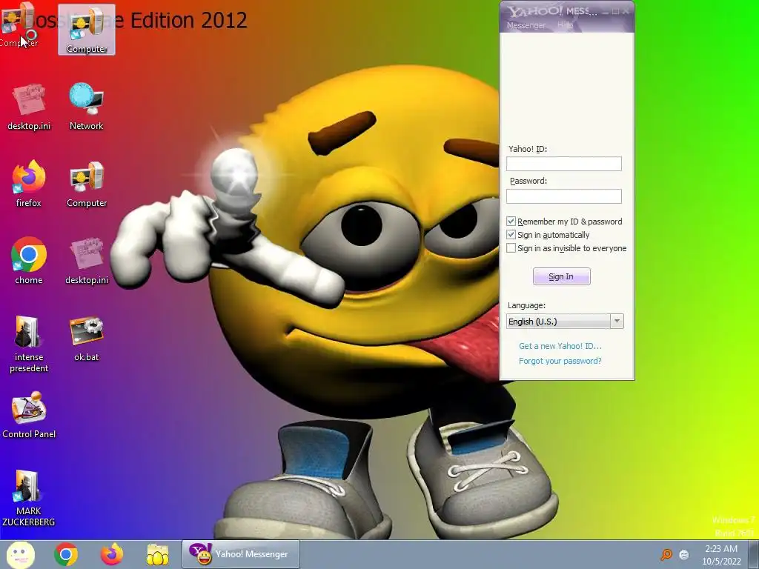The width and height of the screenshot is (759, 569).
Task: Click the orange magnifier tray icon
Action: pyautogui.click(x=666, y=554)
